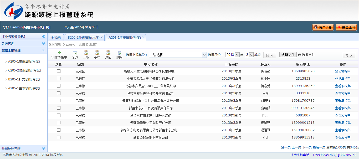Go to 第一页 first page
This screenshot has width=359, height=159.
click(286, 147)
